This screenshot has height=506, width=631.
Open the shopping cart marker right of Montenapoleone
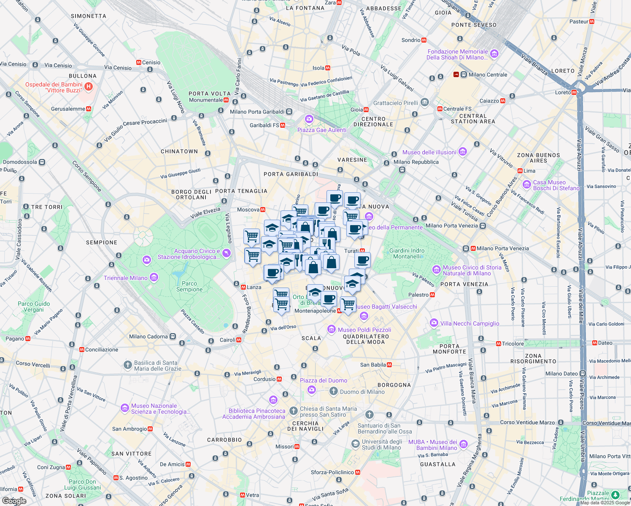coord(348,304)
